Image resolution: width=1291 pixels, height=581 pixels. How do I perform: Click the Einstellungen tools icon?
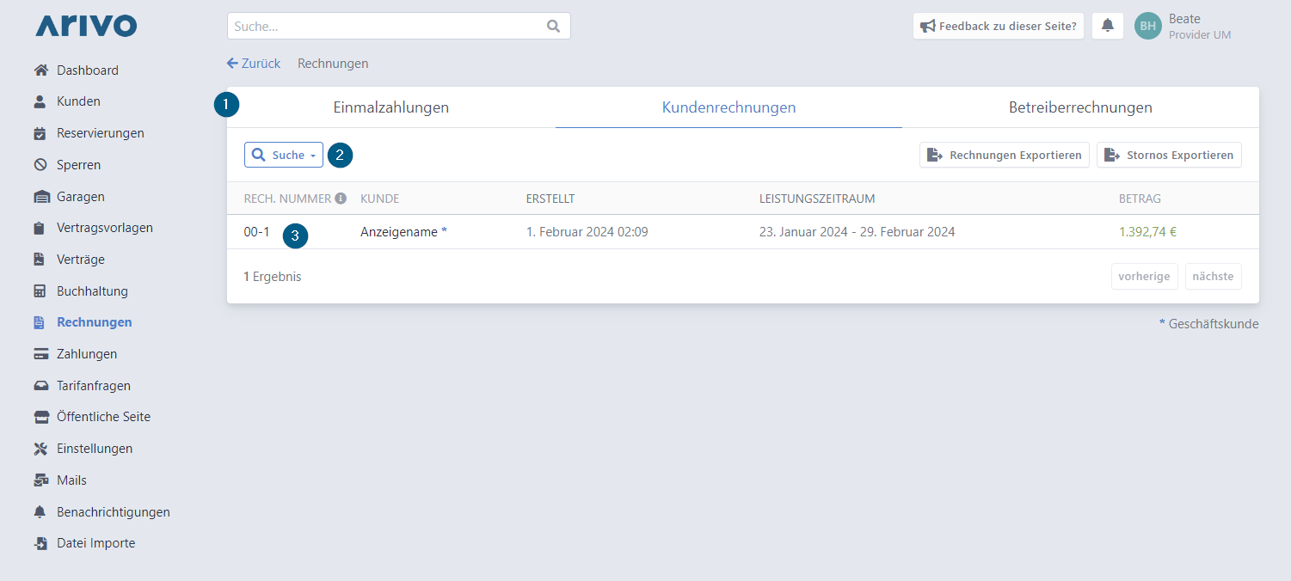click(40, 449)
